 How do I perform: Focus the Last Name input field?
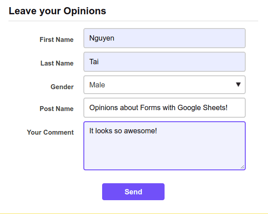(165, 62)
